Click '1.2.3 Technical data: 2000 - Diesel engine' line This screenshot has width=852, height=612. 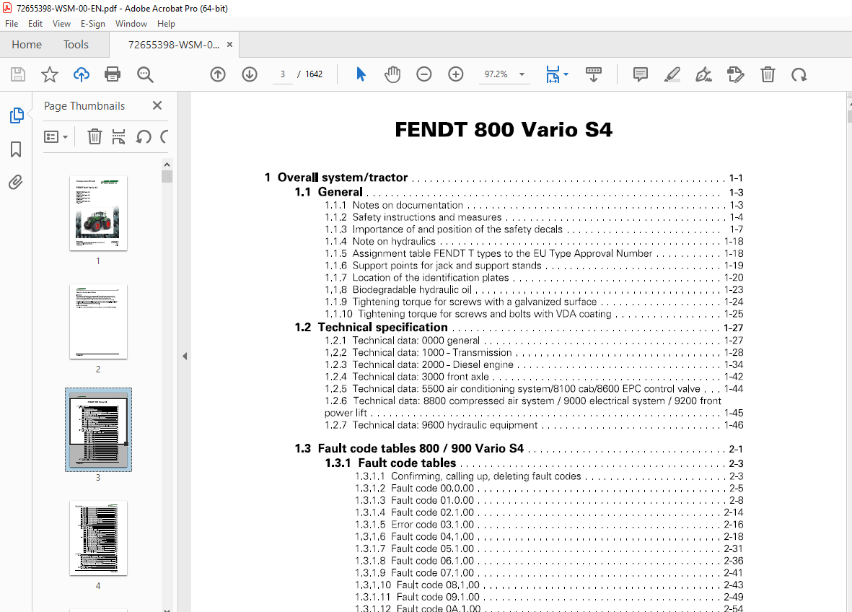[534, 364]
